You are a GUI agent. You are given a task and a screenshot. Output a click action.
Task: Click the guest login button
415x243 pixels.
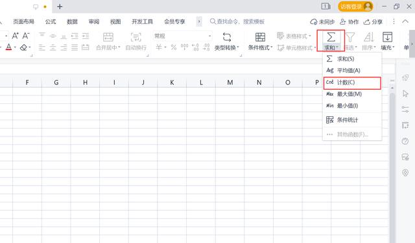355,6
